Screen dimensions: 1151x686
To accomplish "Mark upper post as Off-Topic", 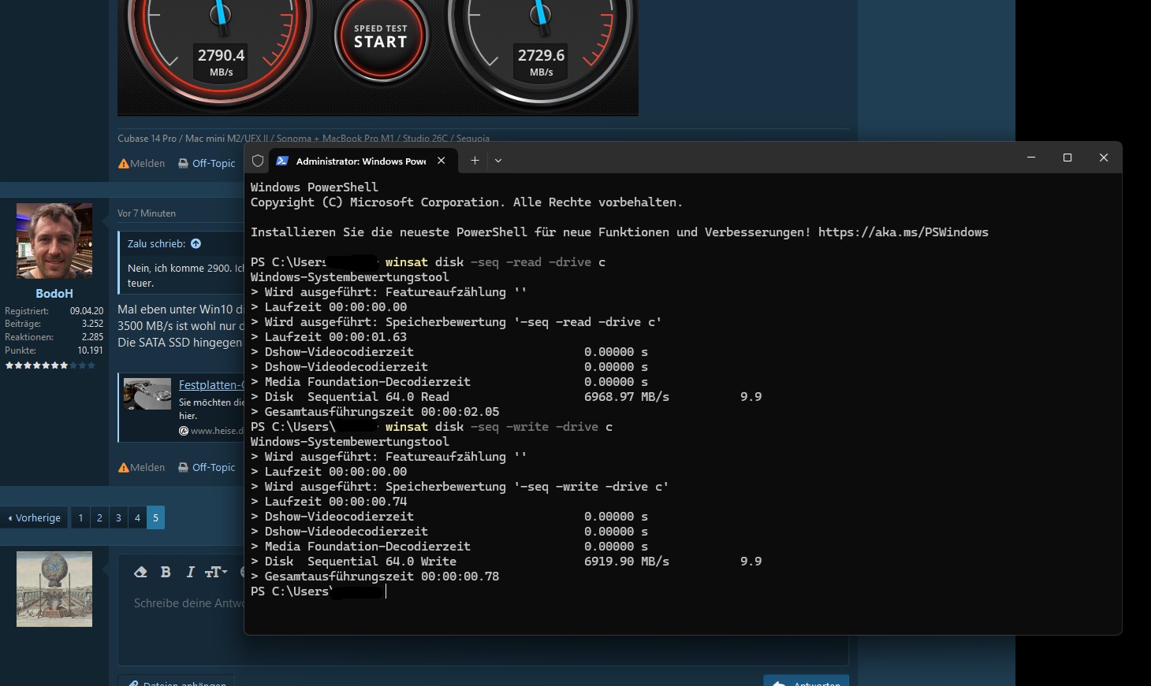I will click(x=207, y=164).
